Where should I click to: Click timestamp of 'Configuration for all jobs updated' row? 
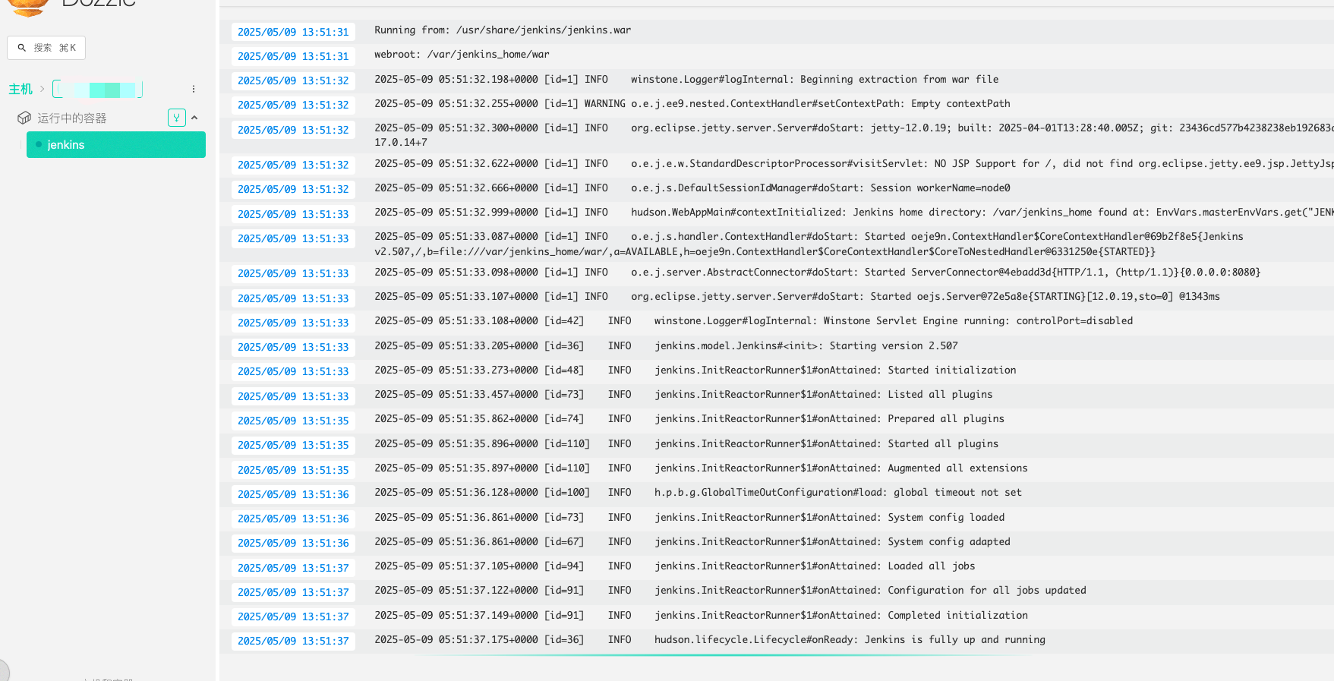[293, 592]
